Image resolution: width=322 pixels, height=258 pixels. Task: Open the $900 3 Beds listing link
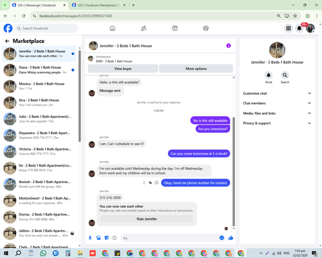pyautogui.click(x=114, y=61)
